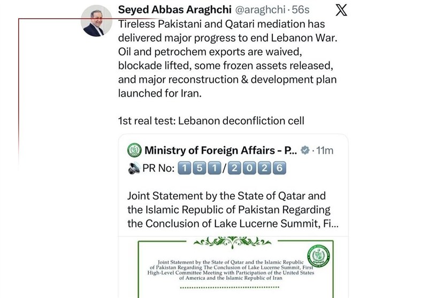428x298 pixels.
Task: Click the keycap digit 6 emoji
Action: click(279, 168)
